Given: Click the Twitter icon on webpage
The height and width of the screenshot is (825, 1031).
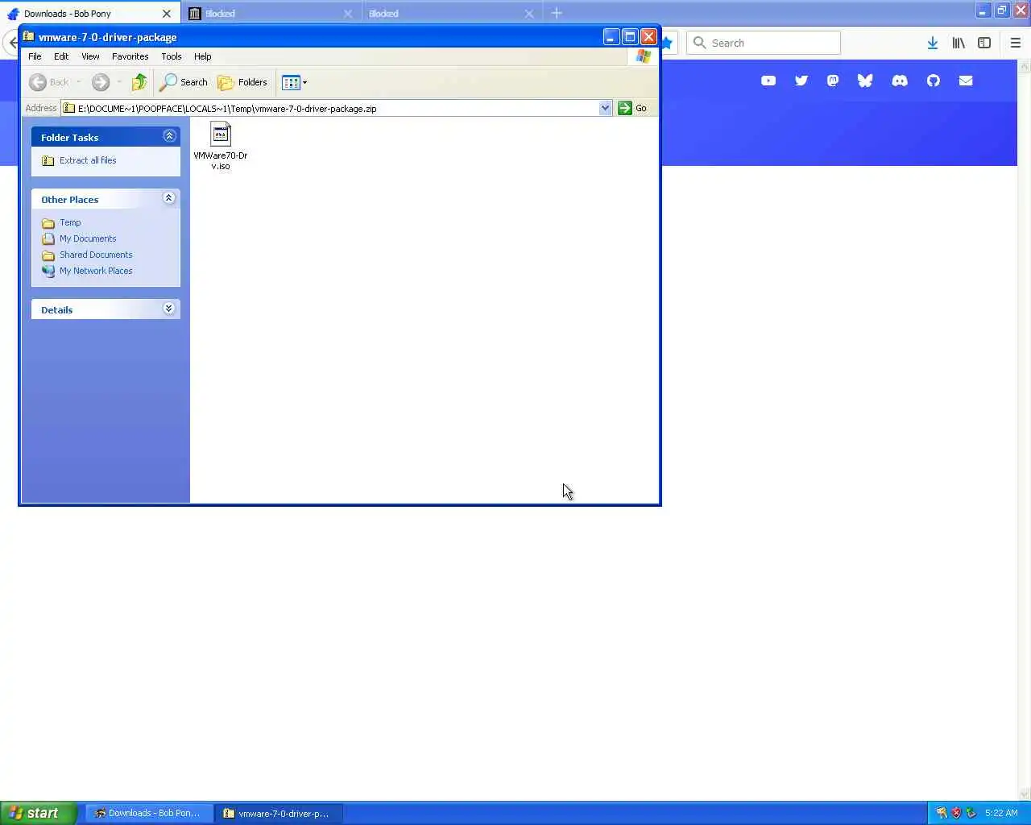Looking at the screenshot, I should click(801, 81).
